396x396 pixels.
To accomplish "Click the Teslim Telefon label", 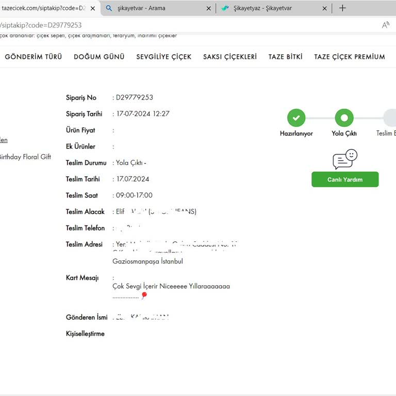I will 85,228.
